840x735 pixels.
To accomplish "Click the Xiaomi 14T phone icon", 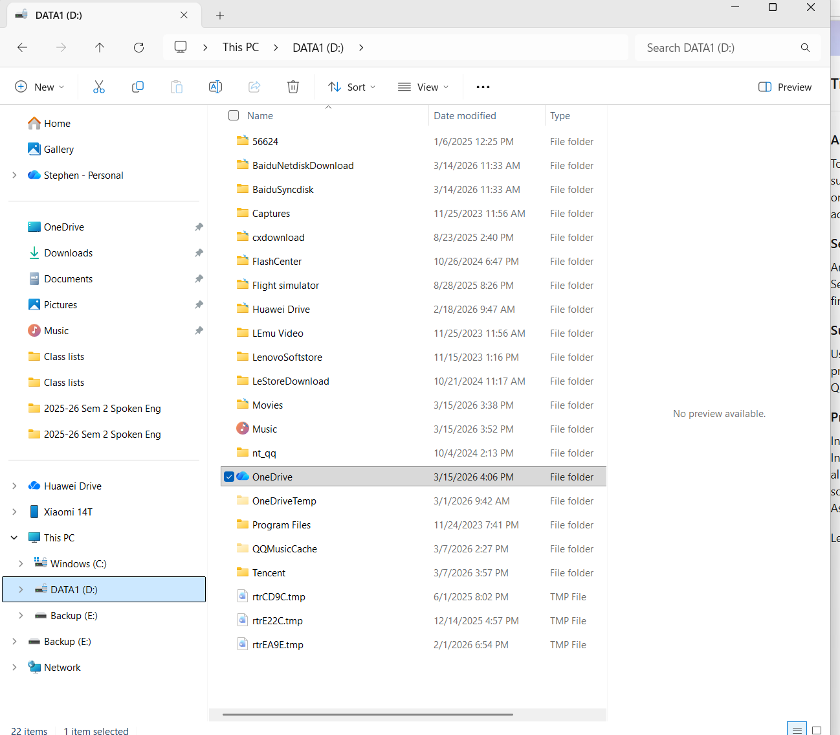I will pyautogui.click(x=34, y=512).
